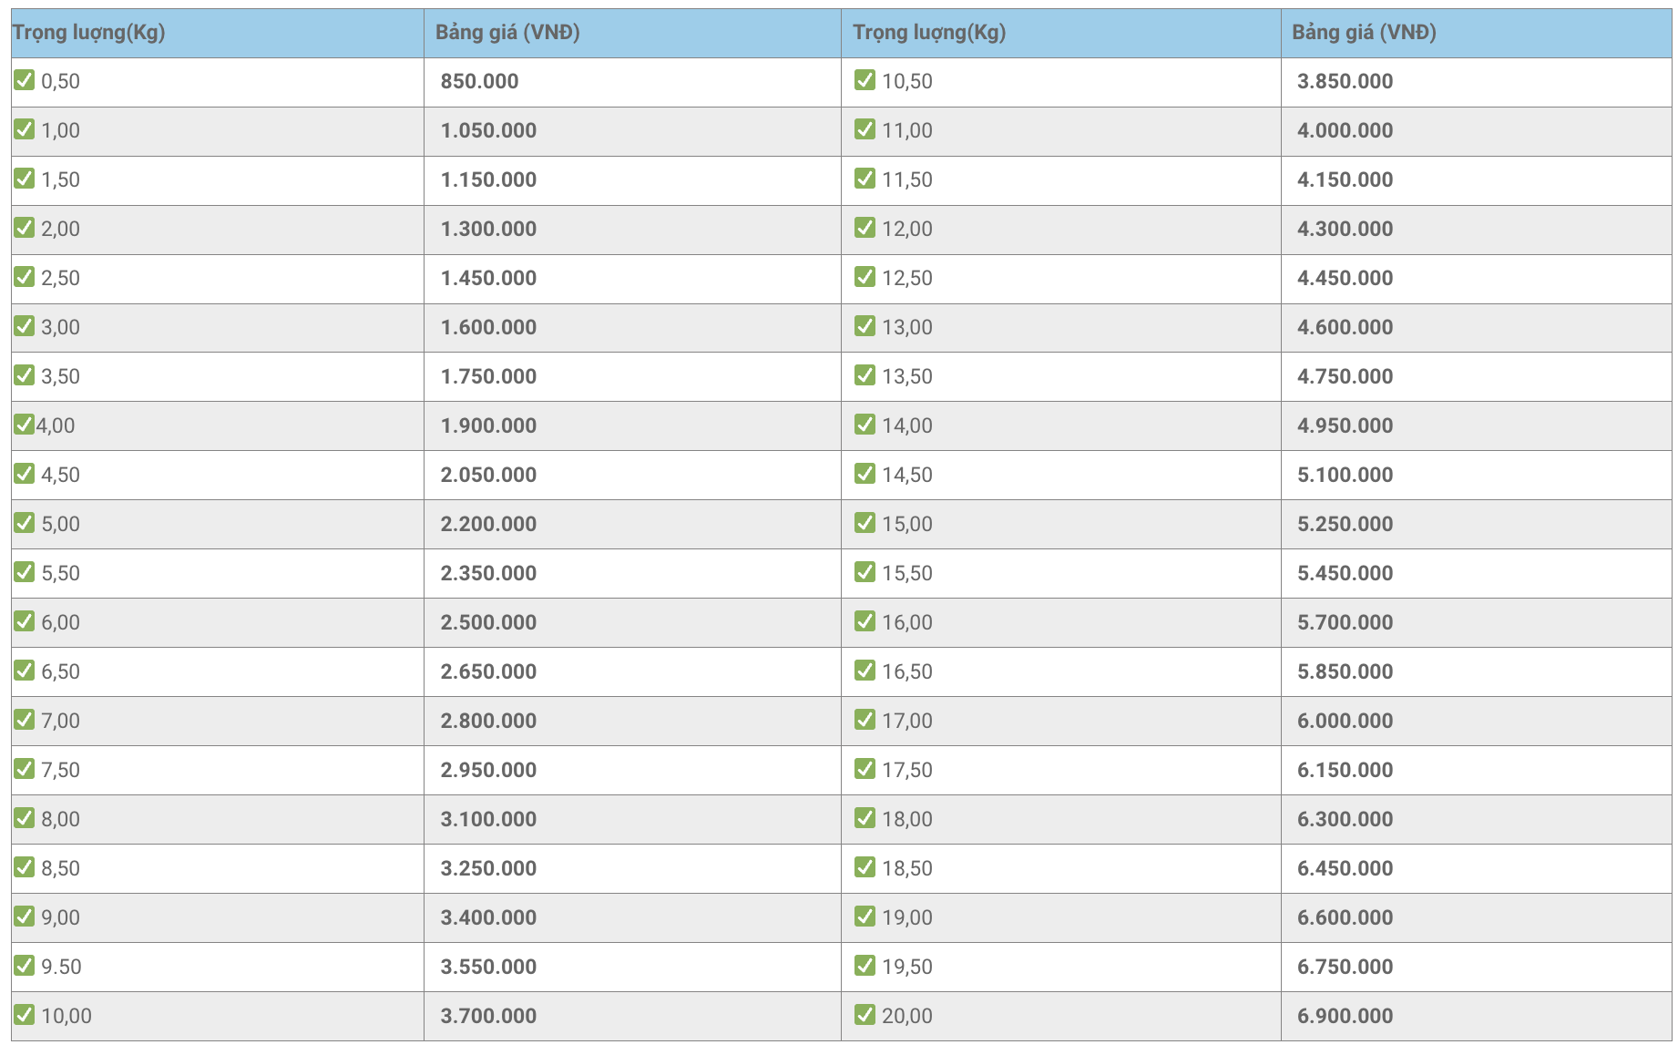
Task: Click the check icon next to 20,00
Action: 865,1015
